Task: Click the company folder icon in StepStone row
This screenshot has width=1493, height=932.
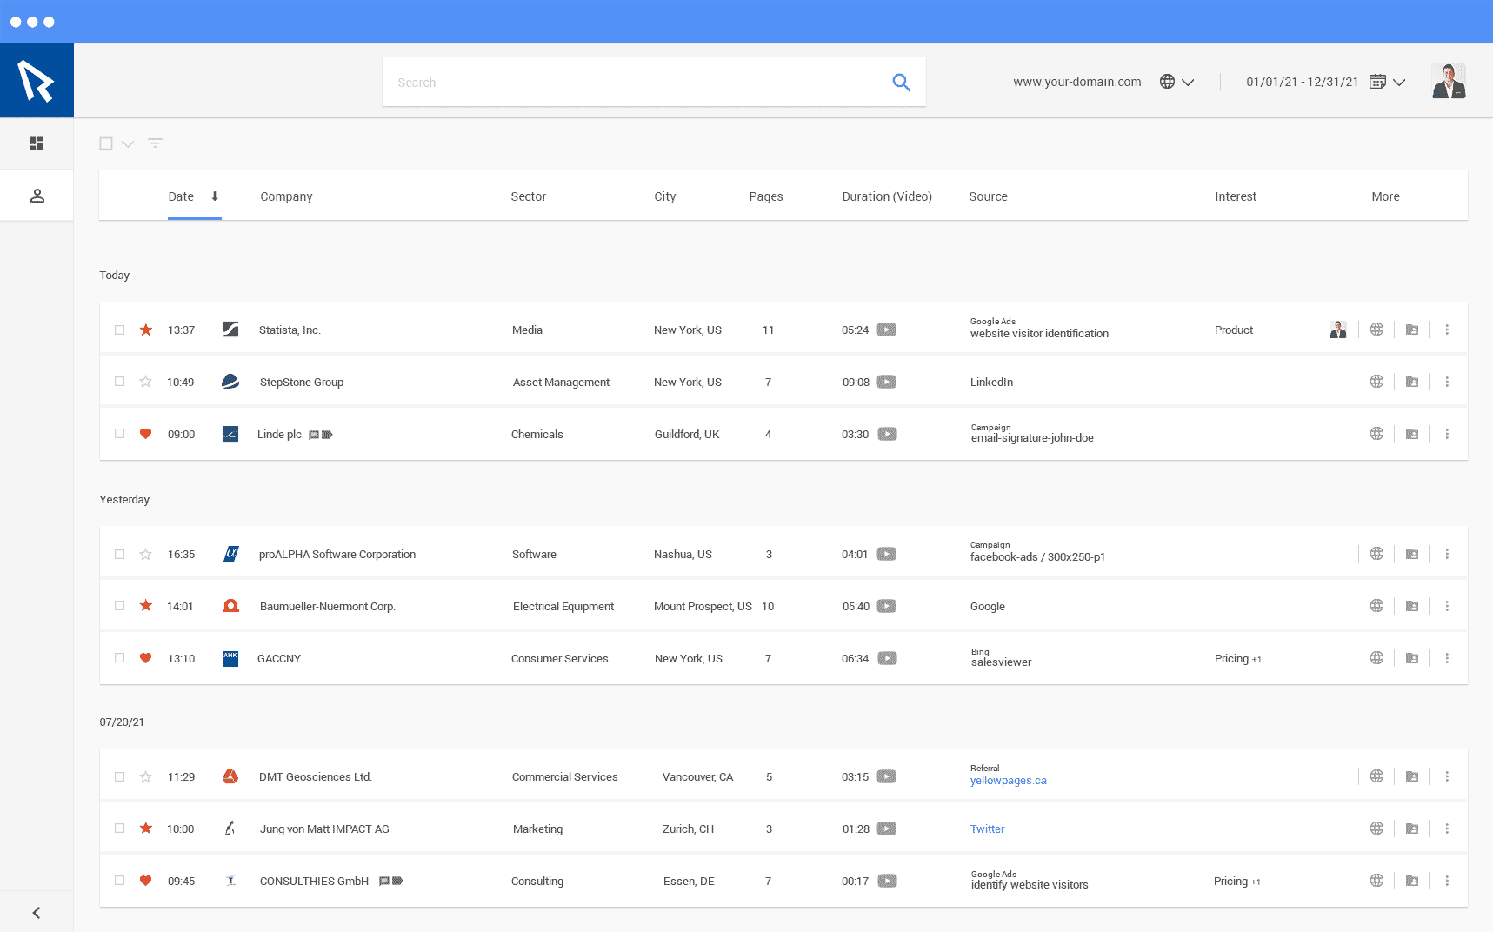Action: [1412, 382]
